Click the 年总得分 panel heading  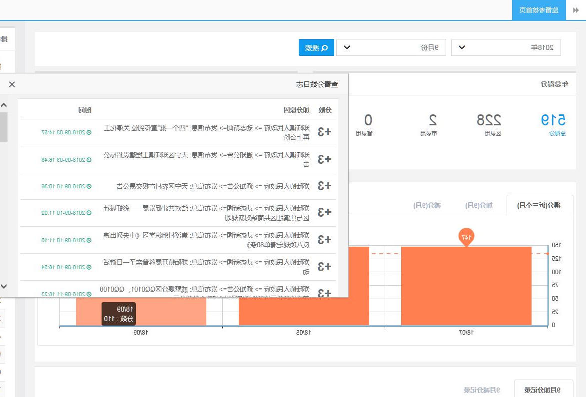[554, 84]
